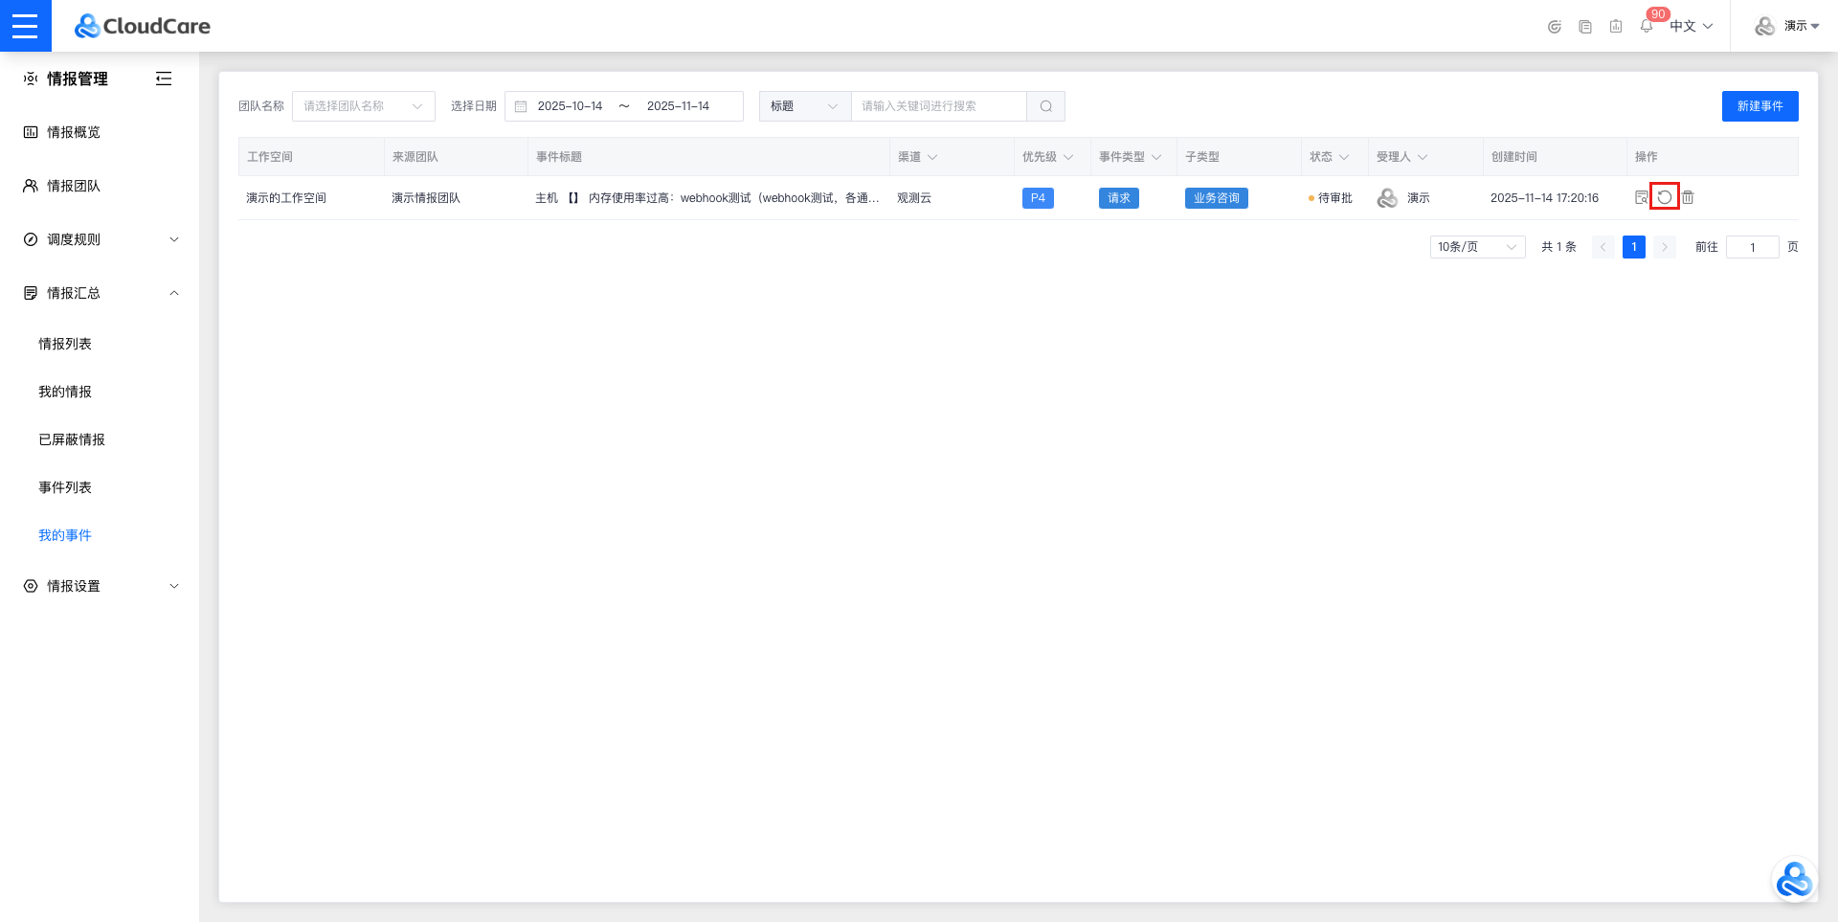The width and height of the screenshot is (1838, 922).
Task: Click the documents icon in the header
Action: tap(1585, 27)
